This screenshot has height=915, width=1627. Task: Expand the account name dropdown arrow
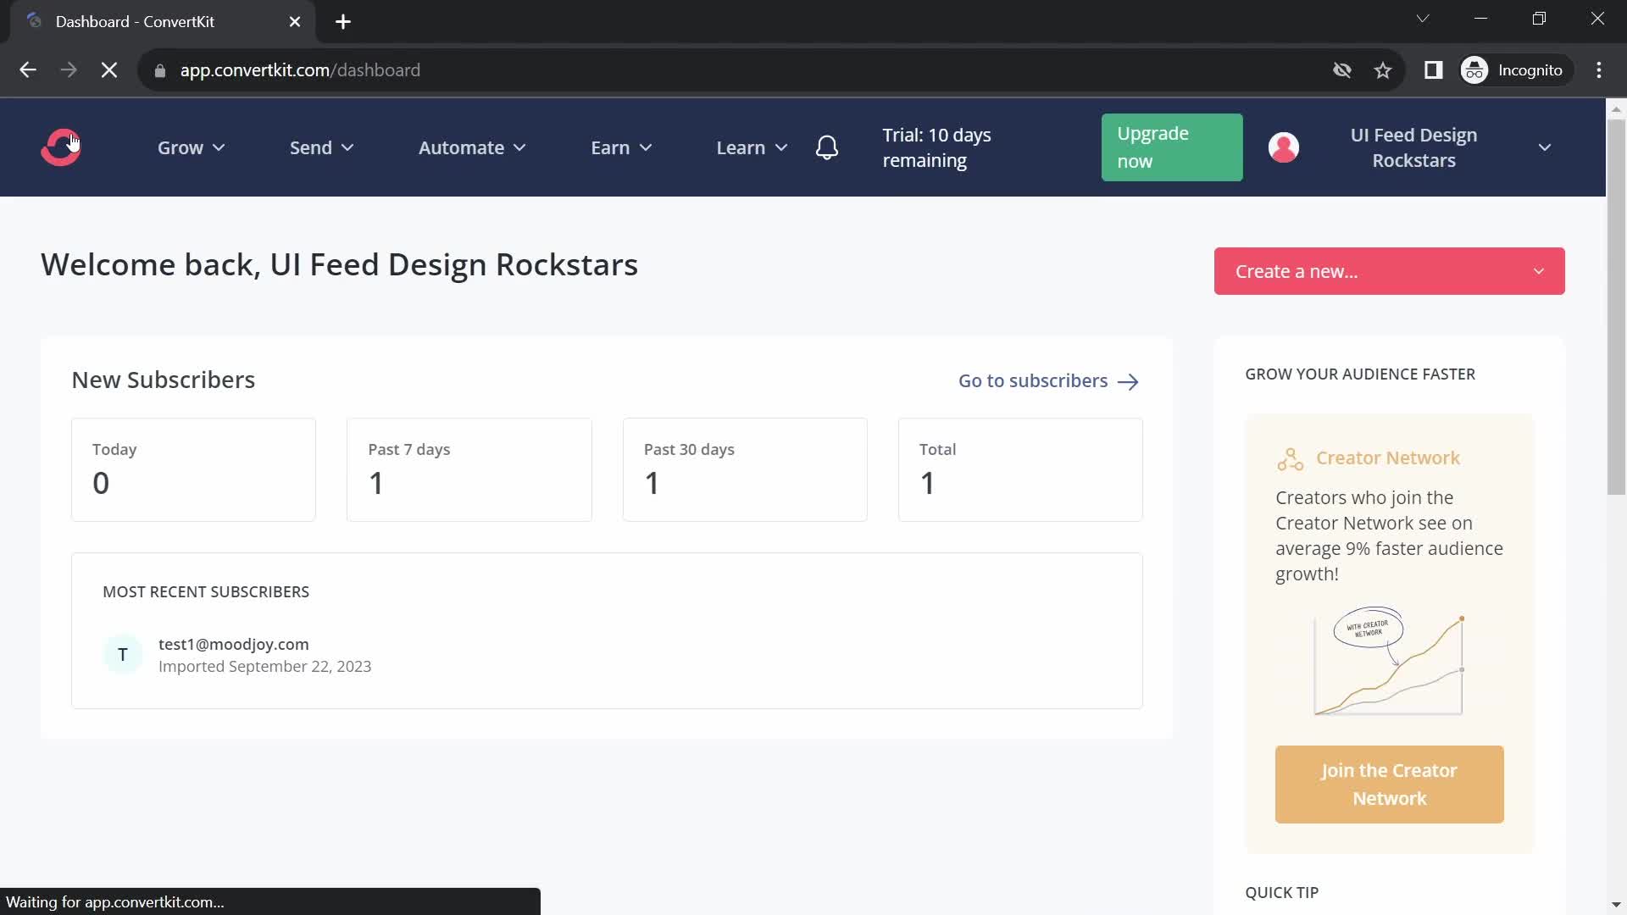pyautogui.click(x=1546, y=147)
